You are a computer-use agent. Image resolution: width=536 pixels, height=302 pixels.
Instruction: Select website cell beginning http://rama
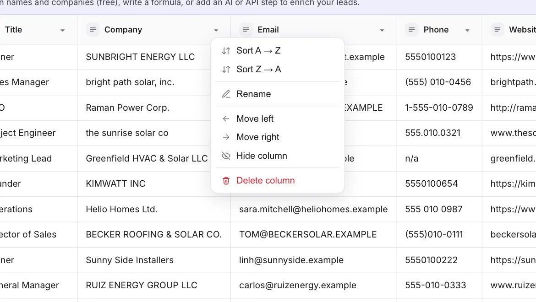coord(509,108)
